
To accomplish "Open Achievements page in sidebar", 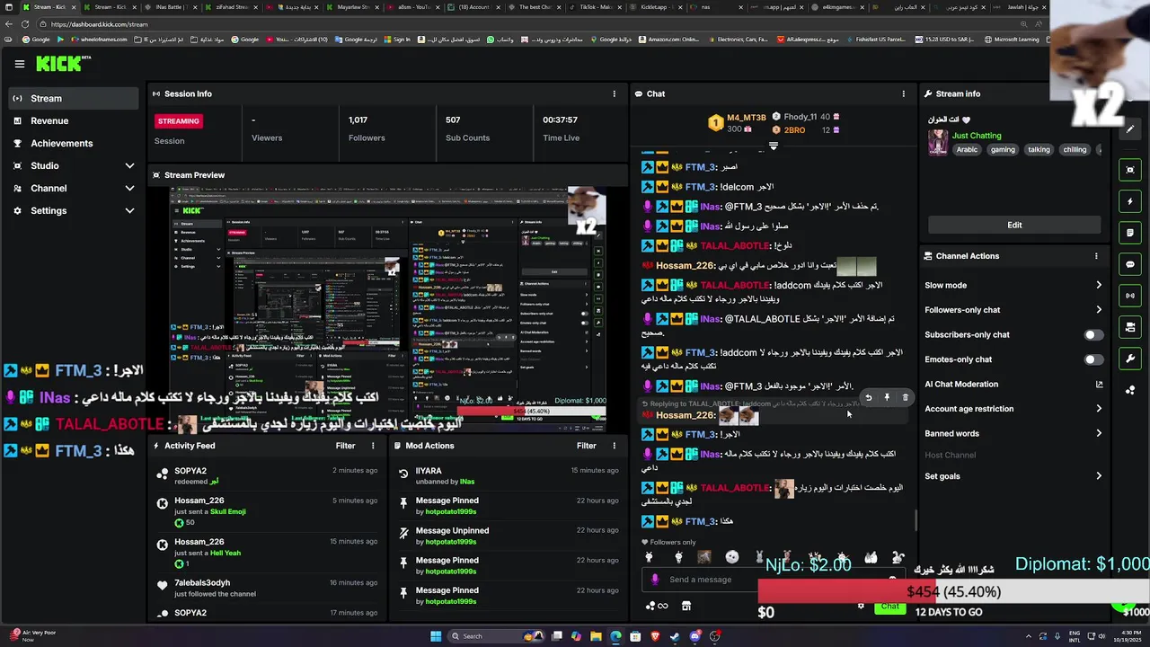I will point(74,144).
